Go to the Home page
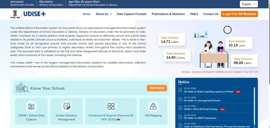This screenshot has width=270, height=128. tap(86, 14)
